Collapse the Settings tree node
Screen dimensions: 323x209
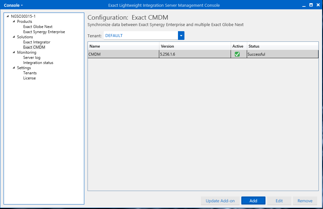tap(14, 68)
